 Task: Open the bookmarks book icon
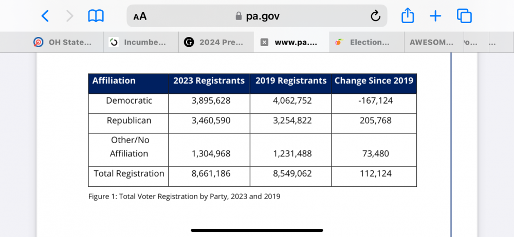click(96, 16)
